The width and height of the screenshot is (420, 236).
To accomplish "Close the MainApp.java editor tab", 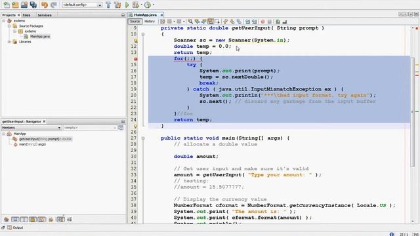I will click(161, 14).
